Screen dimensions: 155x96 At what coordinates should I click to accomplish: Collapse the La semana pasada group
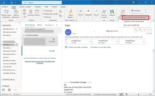pyautogui.click(x=23, y=35)
